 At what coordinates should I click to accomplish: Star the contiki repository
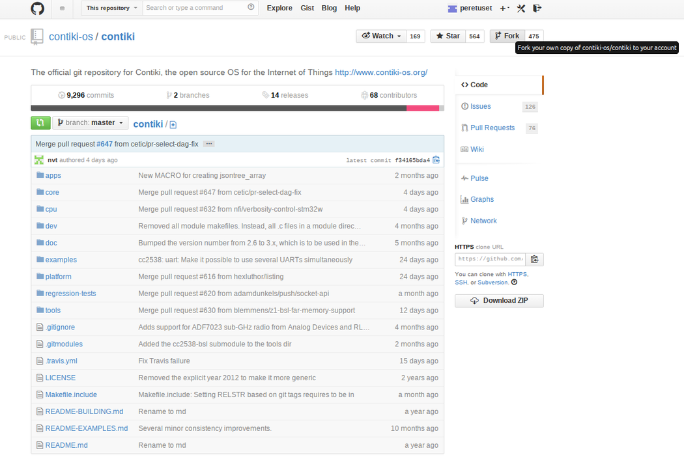(448, 36)
